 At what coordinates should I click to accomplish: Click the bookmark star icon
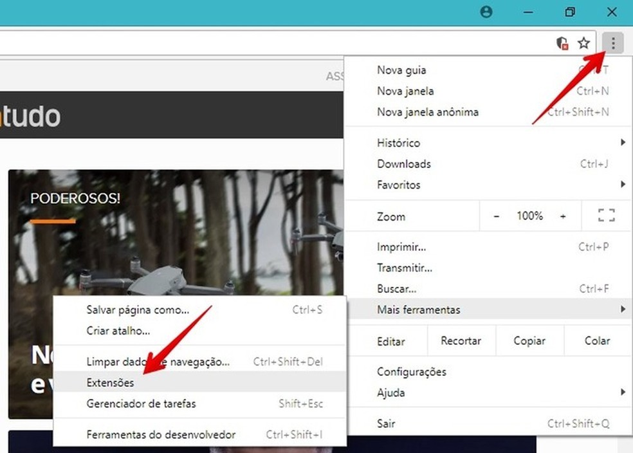584,43
